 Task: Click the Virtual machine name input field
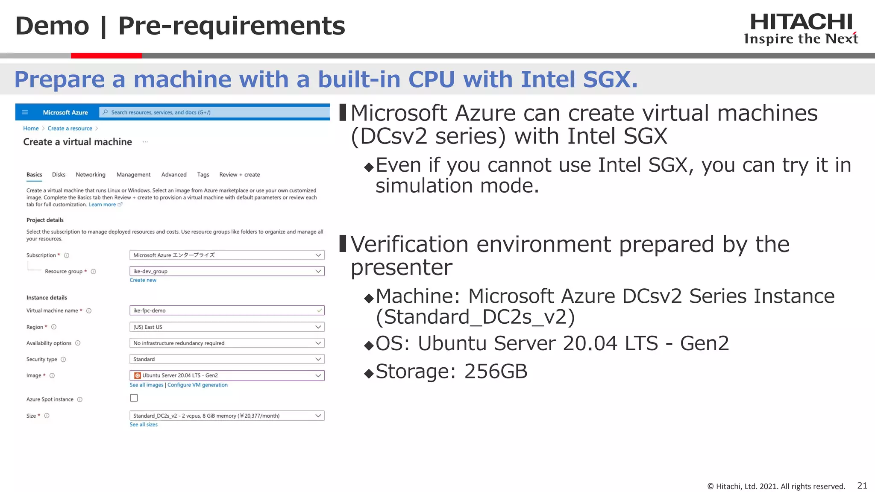pos(227,310)
